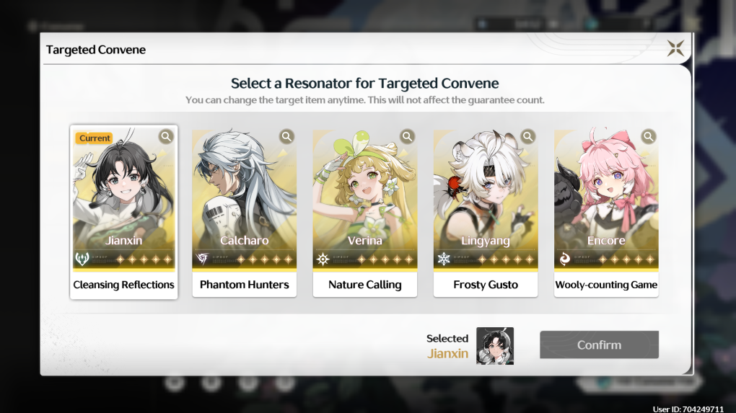Click the Cleansing Reflections banner label

(123, 285)
